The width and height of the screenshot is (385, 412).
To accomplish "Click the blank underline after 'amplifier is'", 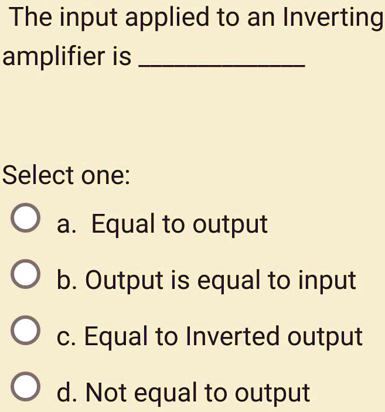I will [222, 65].
